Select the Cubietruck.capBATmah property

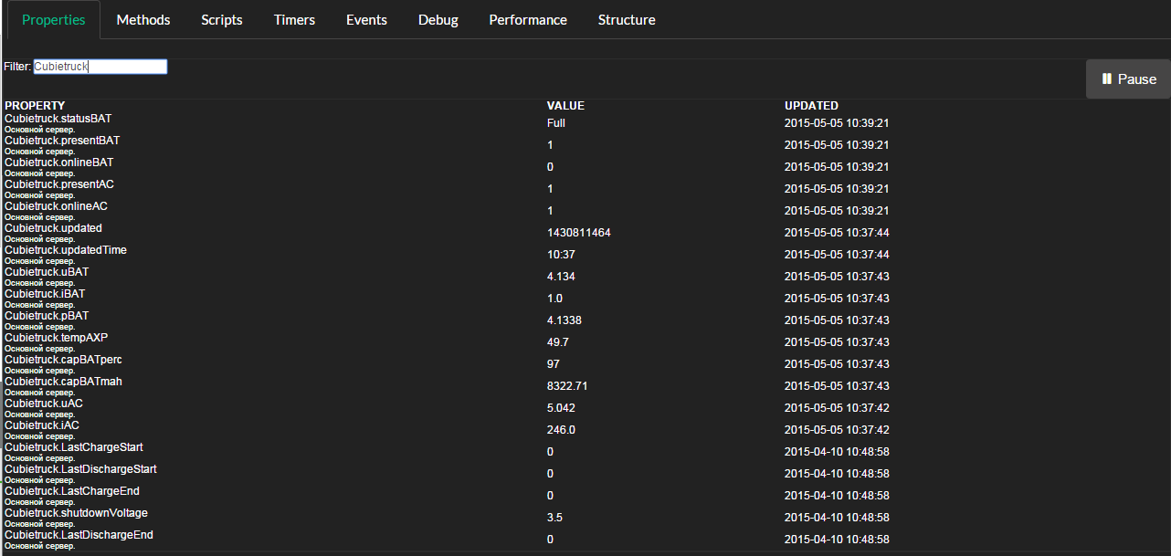click(x=63, y=382)
